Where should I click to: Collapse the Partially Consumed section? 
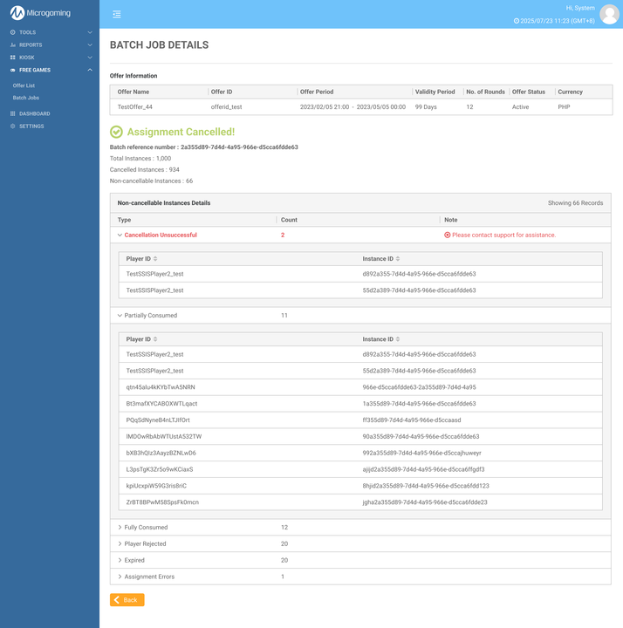coord(120,316)
